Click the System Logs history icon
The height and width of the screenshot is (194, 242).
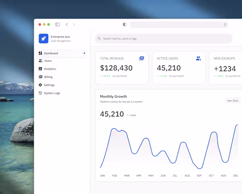pyautogui.click(x=40, y=93)
